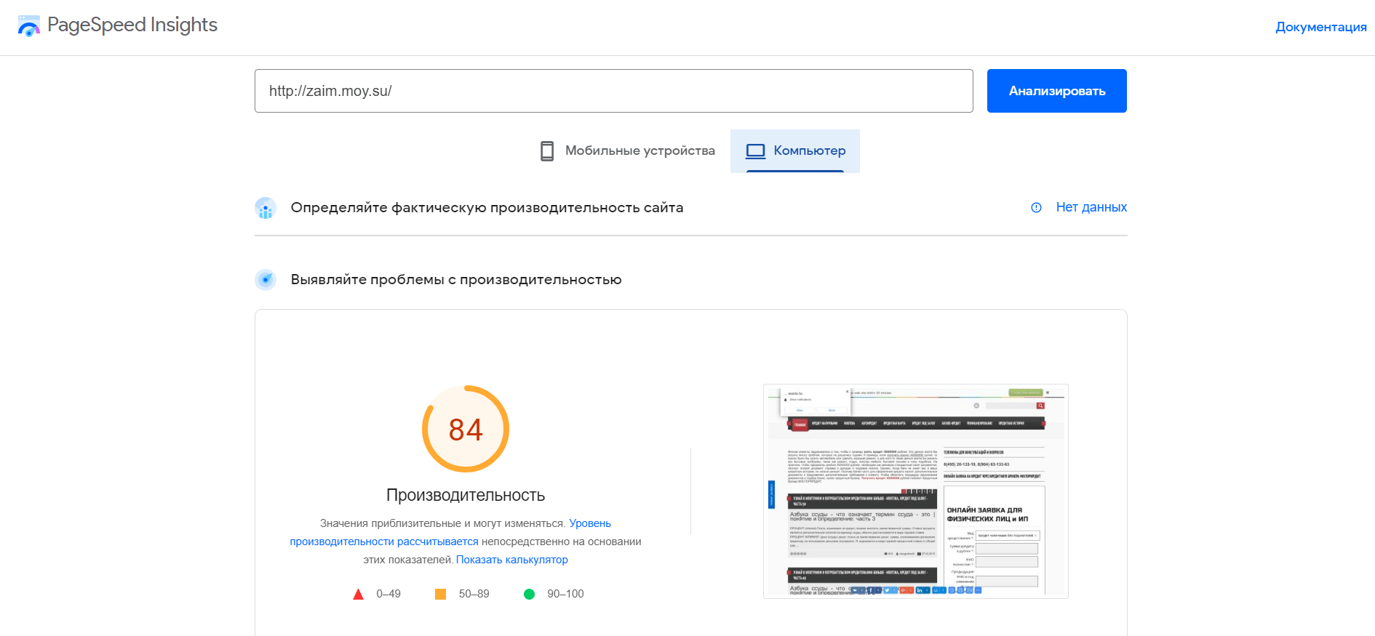1375x636 pixels.
Task: Open the Показать калькулятор link
Action: 511,560
